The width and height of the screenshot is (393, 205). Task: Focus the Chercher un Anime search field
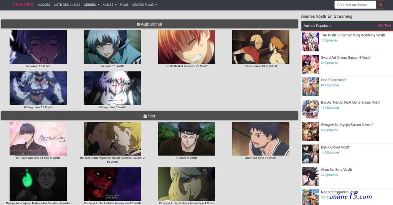[x=355, y=5]
